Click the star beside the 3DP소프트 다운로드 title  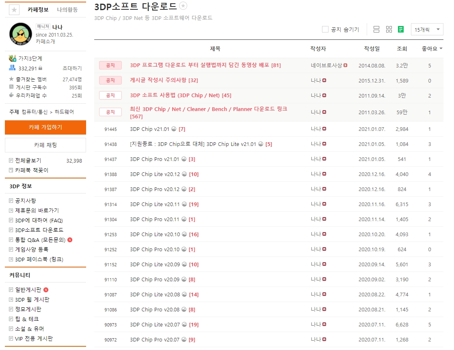pos(183,6)
